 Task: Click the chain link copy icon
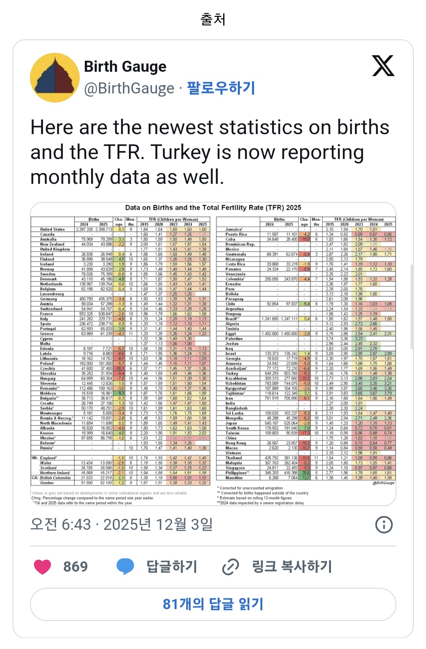point(231,567)
